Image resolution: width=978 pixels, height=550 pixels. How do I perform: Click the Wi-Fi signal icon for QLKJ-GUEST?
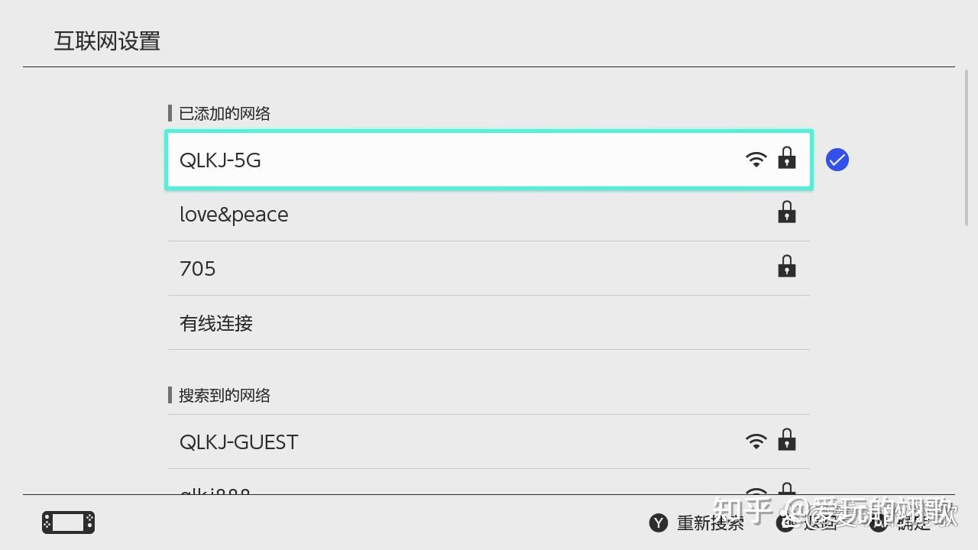coord(756,442)
